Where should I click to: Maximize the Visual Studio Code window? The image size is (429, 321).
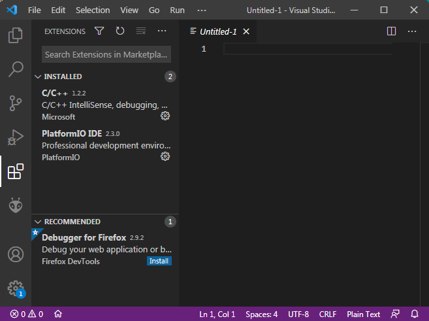coord(384,10)
